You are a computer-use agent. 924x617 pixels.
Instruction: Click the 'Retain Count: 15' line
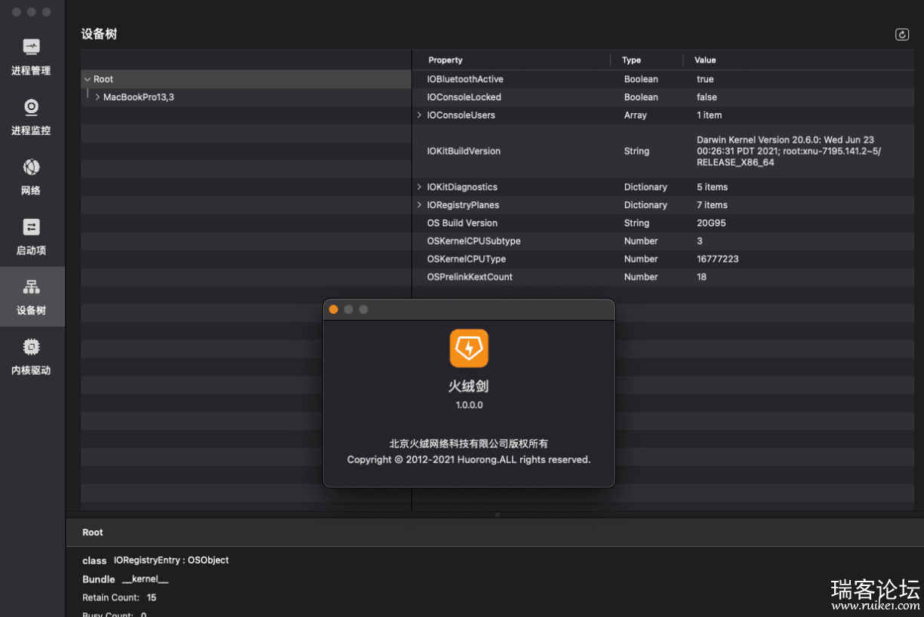click(119, 597)
